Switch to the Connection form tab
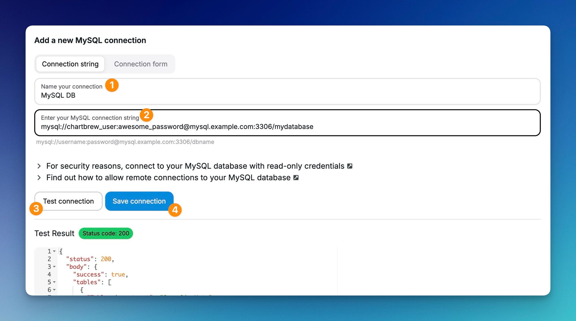Viewport: 576px width, 321px height. (141, 64)
